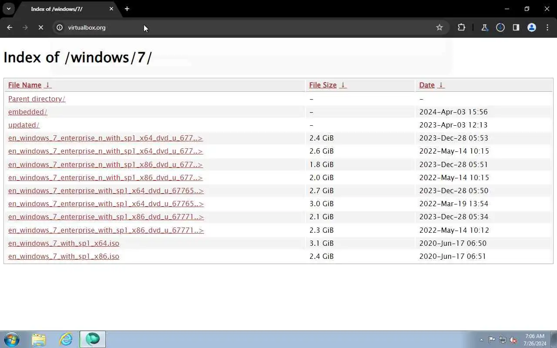
Task: Open a new browser tab
Action: point(127,9)
